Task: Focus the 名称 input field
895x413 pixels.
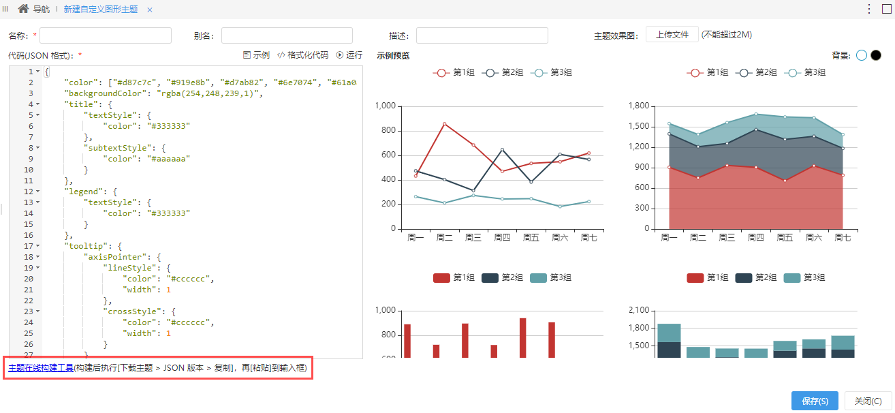Action: pos(106,35)
